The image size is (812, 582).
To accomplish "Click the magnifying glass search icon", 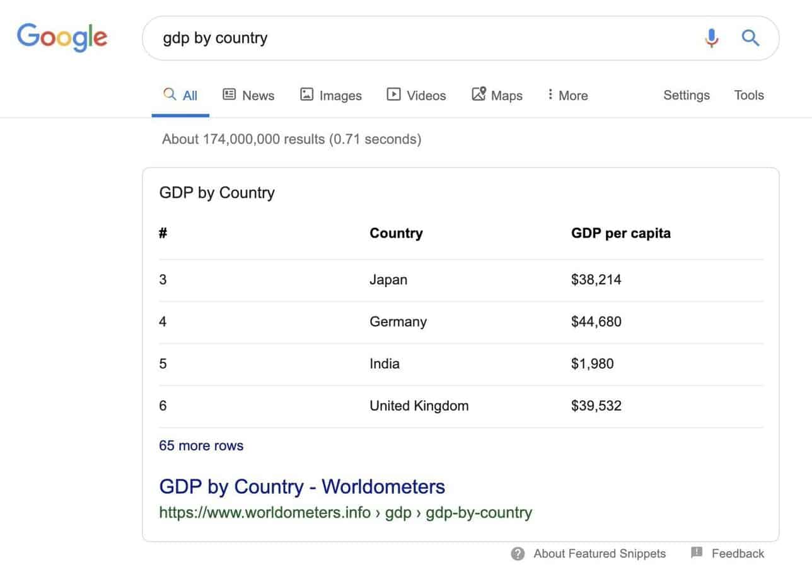I will pyautogui.click(x=750, y=38).
